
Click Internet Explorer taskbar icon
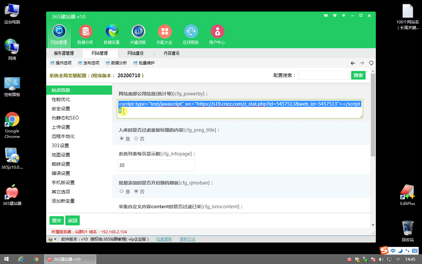click(21, 259)
